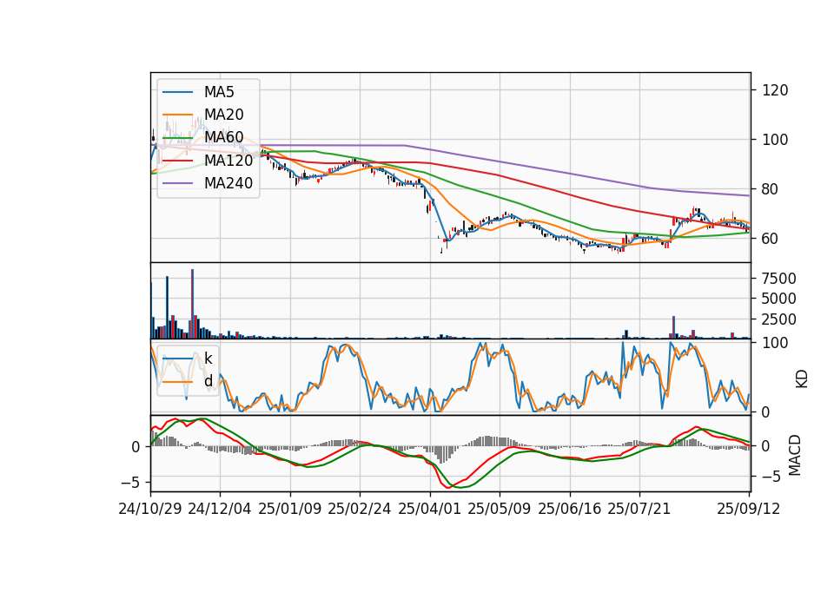834x599 pixels.
Task: Click the 100 price axis tick label
Action: (x=775, y=140)
